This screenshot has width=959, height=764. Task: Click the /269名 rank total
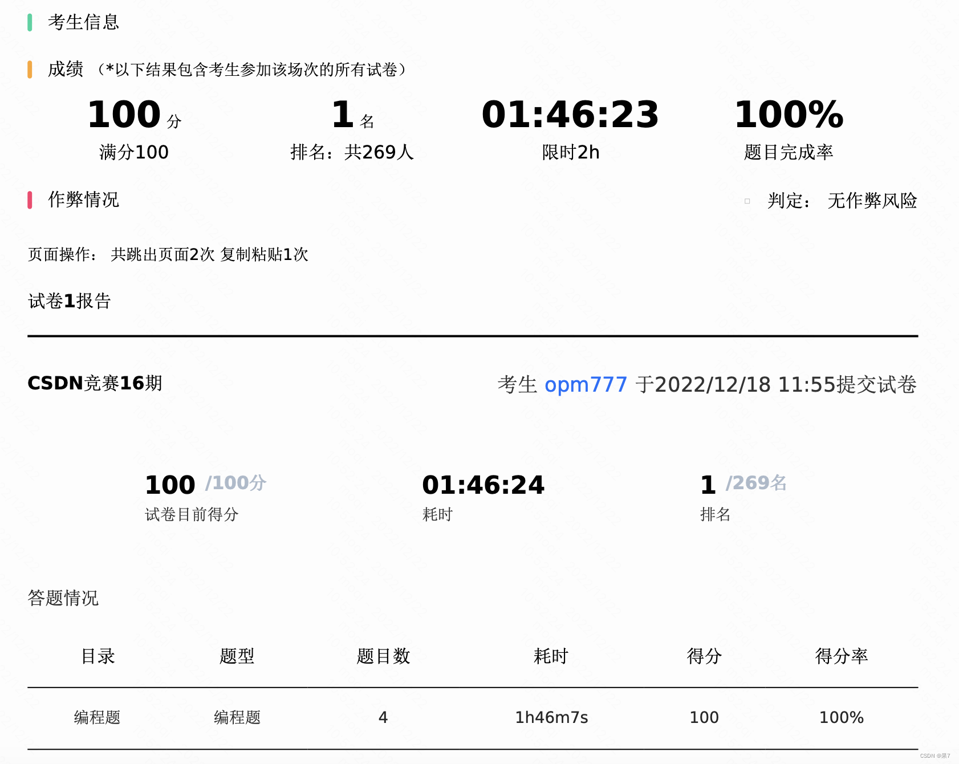(756, 483)
